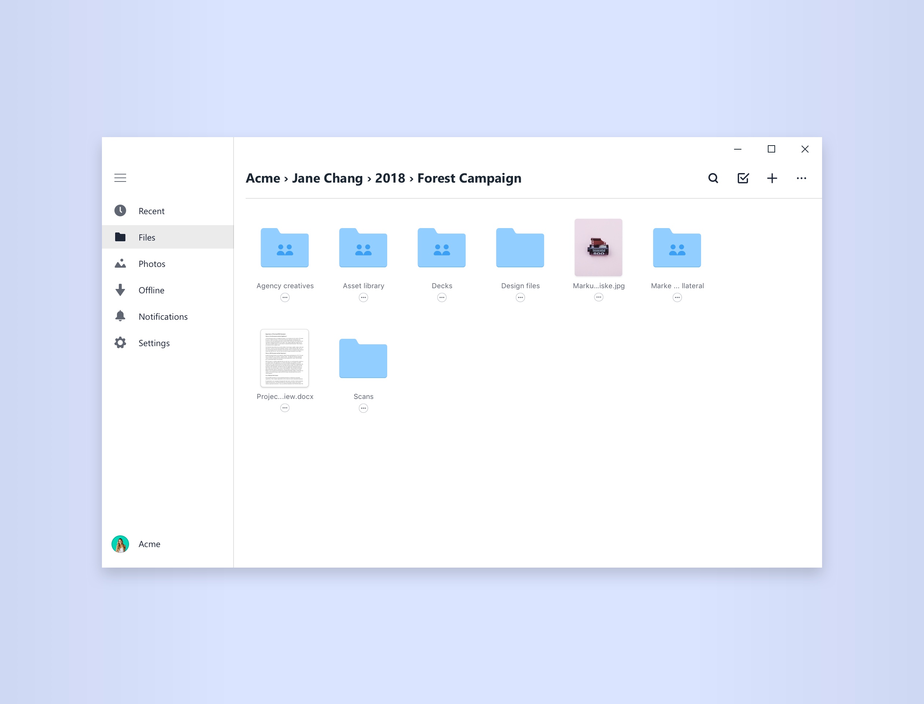
Task: Show more options for Projec...iew.docx
Action: [x=285, y=408]
